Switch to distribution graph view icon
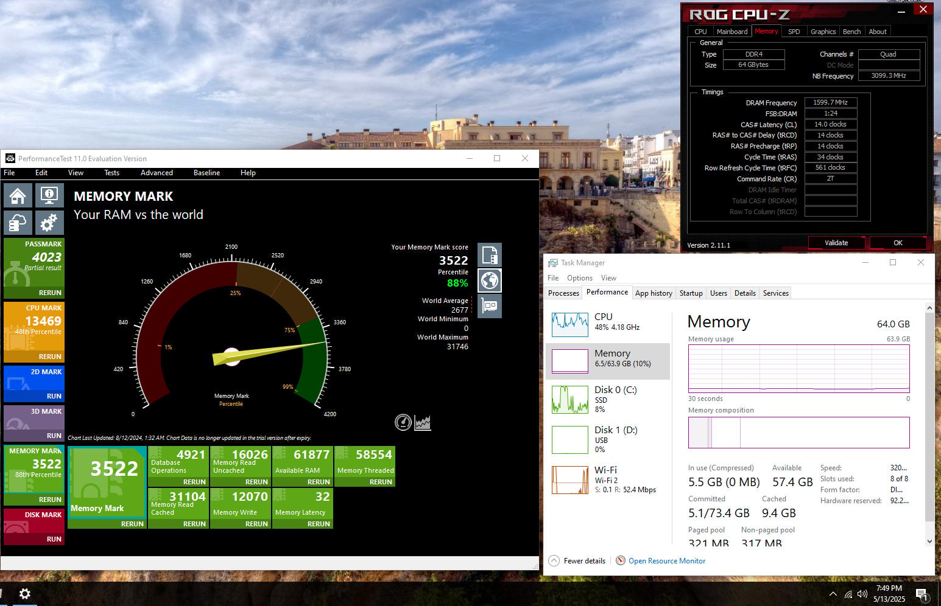This screenshot has width=941, height=606. point(423,422)
